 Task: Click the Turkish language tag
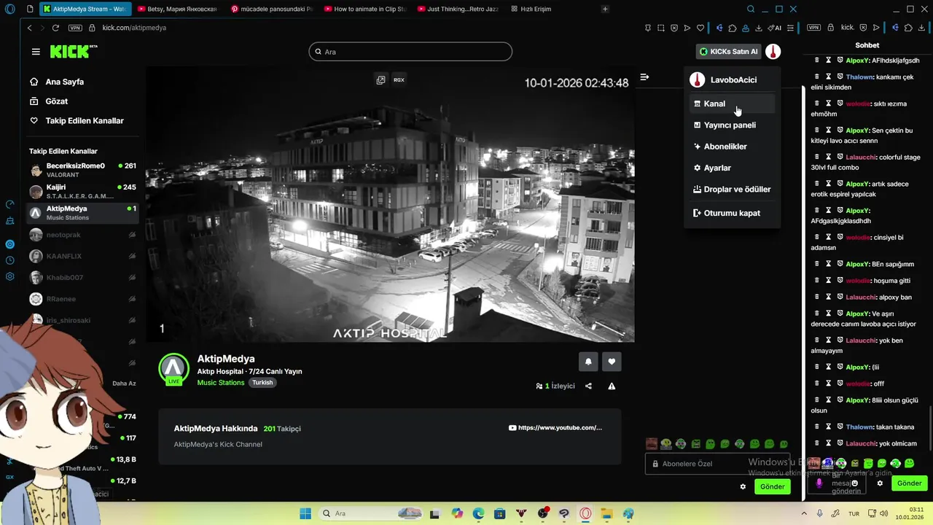(x=262, y=383)
